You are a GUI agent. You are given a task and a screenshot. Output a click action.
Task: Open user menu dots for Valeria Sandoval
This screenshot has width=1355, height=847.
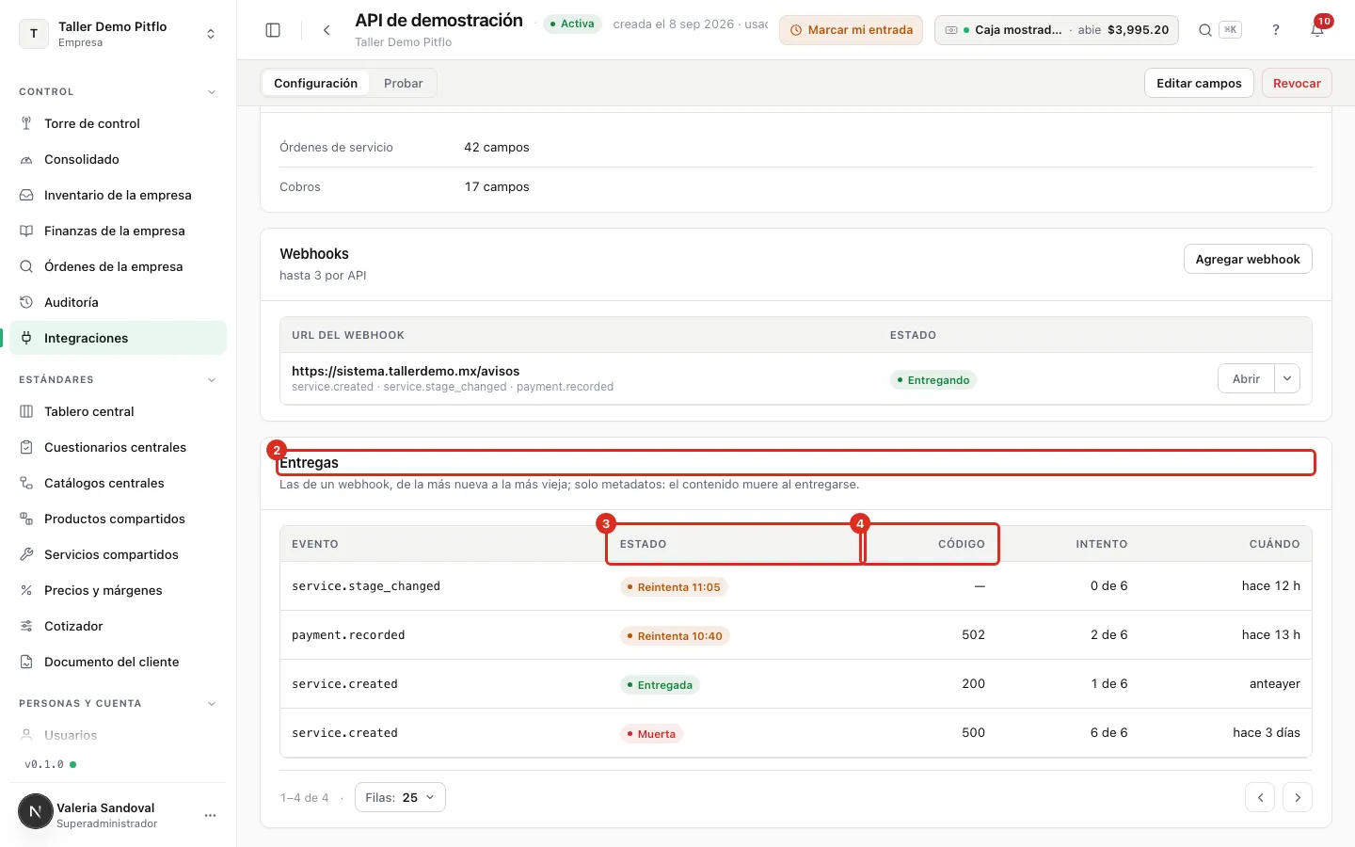[x=211, y=815]
